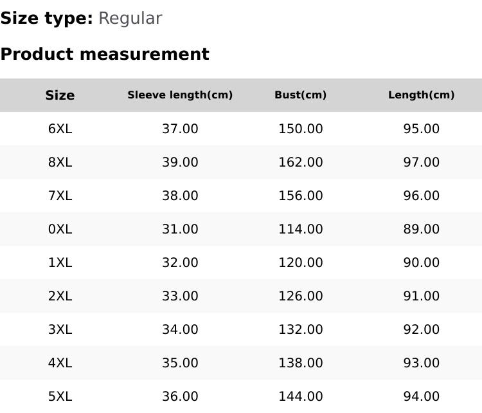Click the 39.00 sleeve length cell

tap(180, 162)
